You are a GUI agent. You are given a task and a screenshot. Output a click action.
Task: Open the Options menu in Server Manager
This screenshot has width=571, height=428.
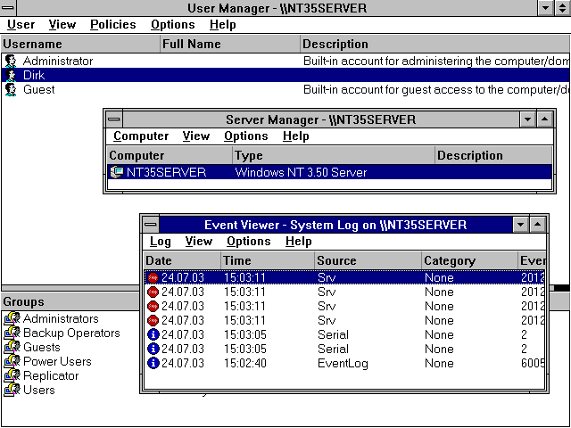pyautogui.click(x=246, y=136)
